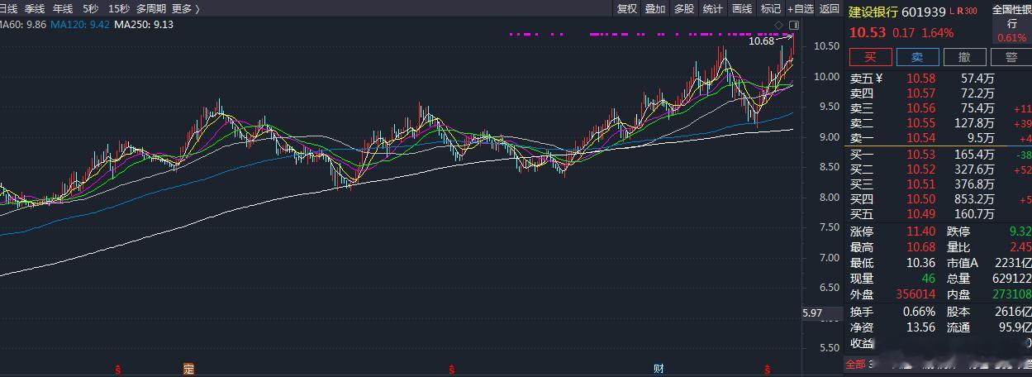Activate the 画线 drawing tool
1032x377 pixels.
(x=742, y=8)
